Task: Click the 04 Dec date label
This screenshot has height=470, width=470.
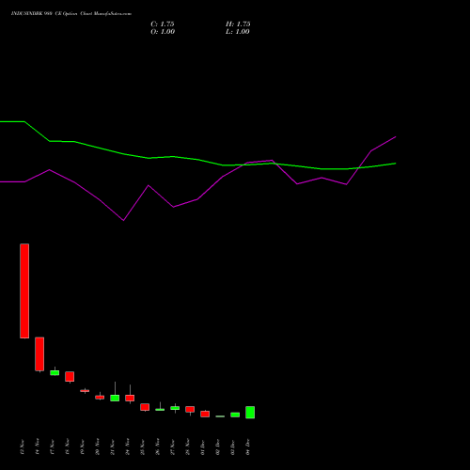Action: 248,447
